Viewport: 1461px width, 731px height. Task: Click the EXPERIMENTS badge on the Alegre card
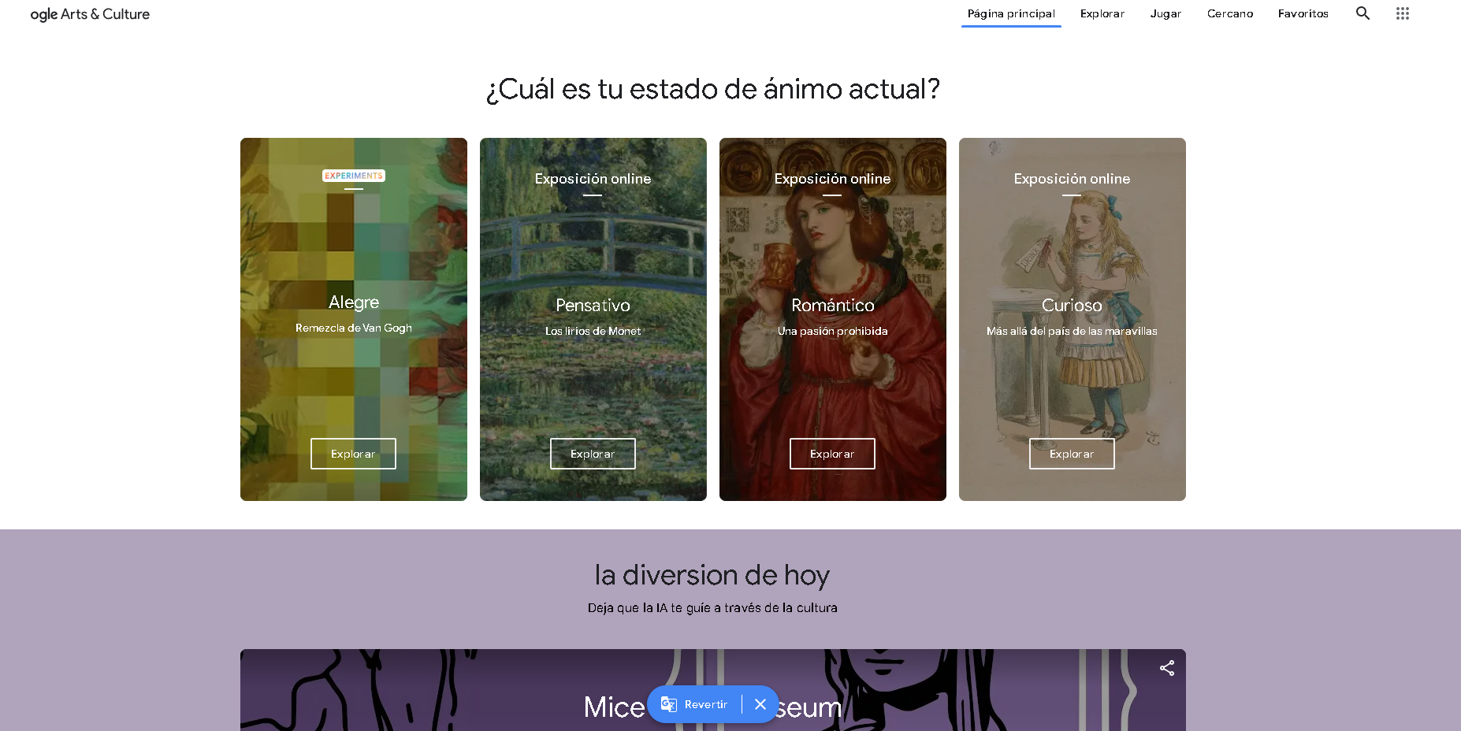[354, 176]
